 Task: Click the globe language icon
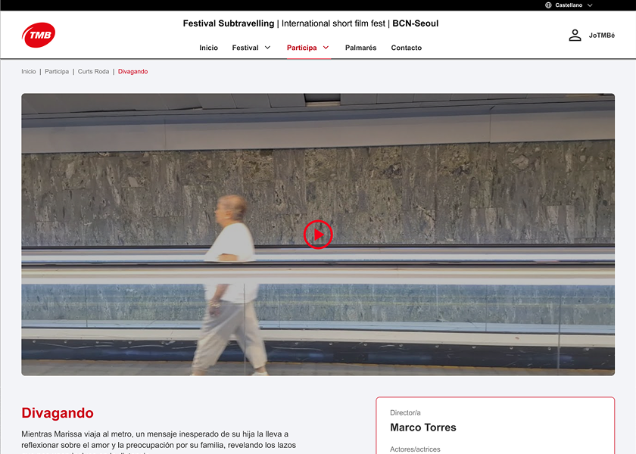coord(548,5)
